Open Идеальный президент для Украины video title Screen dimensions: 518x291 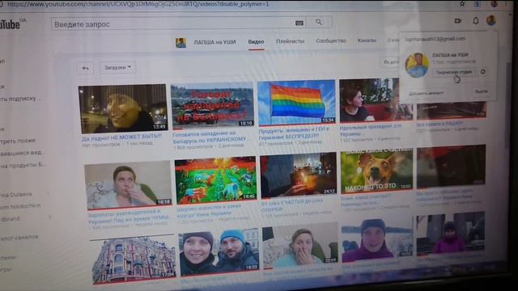coord(370,130)
